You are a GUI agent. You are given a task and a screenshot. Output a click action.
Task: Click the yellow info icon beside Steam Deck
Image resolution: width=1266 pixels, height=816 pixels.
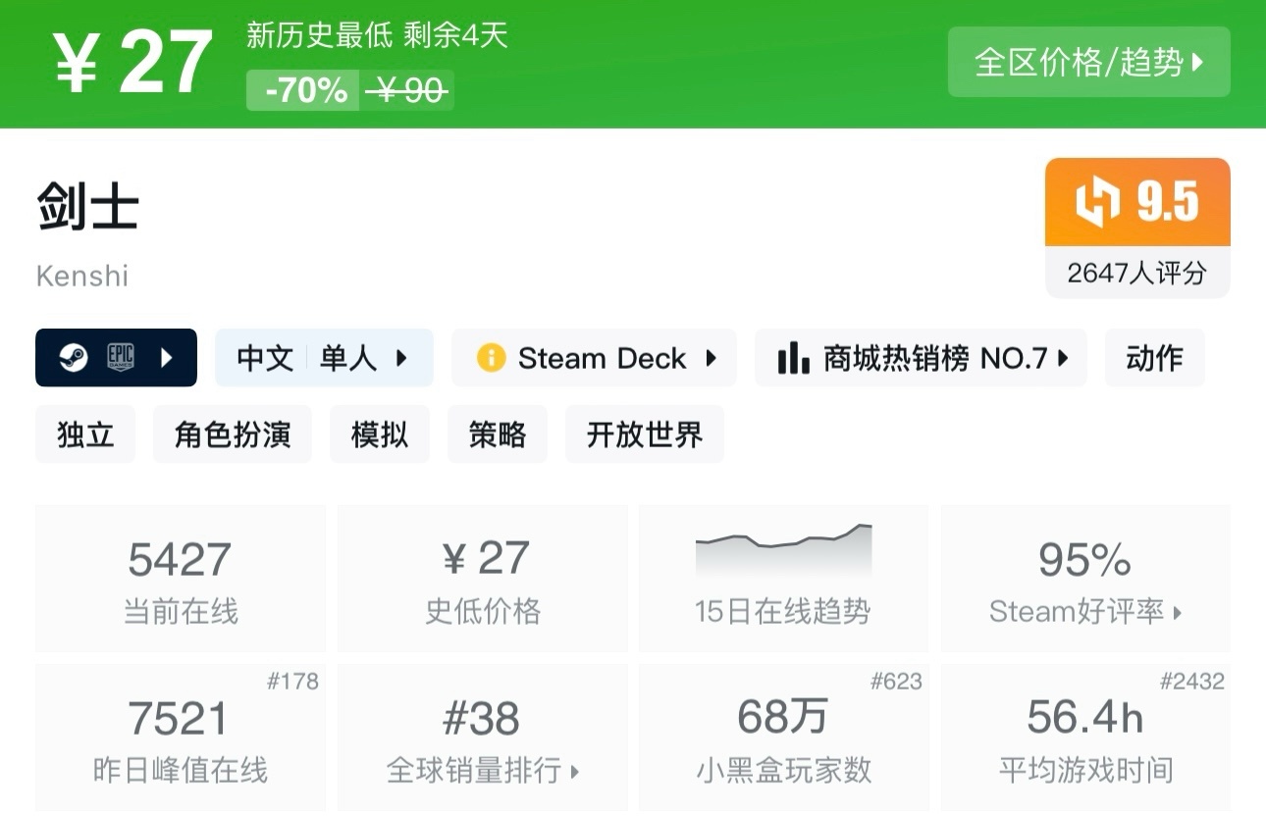click(490, 358)
